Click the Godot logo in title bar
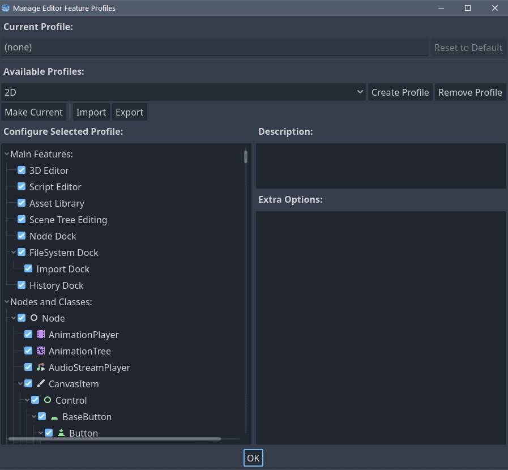Image resolution: width=508 pixels, height=470 pixels. tap(6, 8)
